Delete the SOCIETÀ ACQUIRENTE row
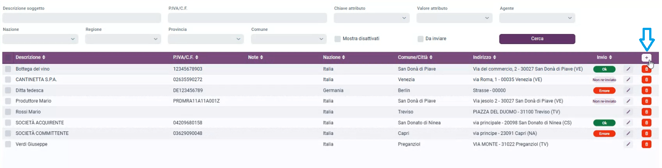 (647, 123)
